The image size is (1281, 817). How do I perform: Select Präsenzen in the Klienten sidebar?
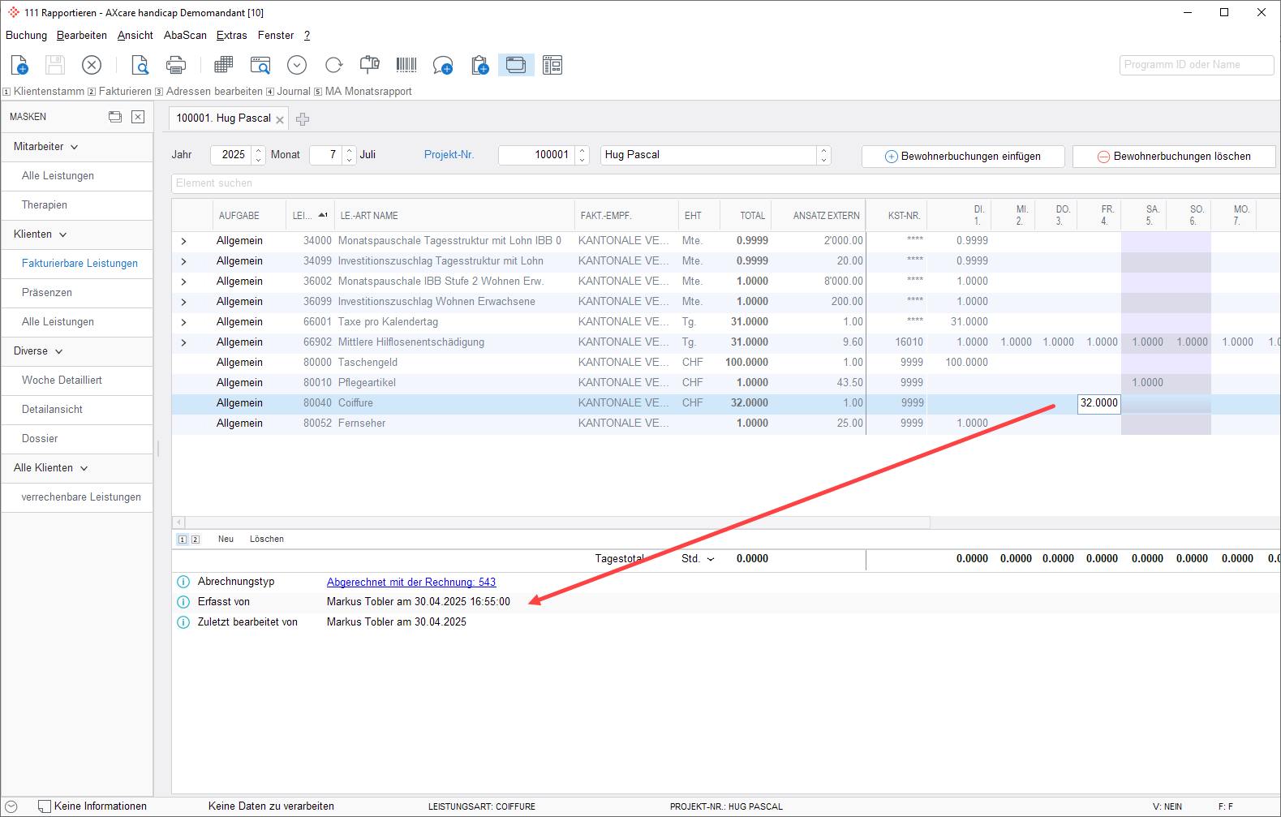(x=47, y=293)
